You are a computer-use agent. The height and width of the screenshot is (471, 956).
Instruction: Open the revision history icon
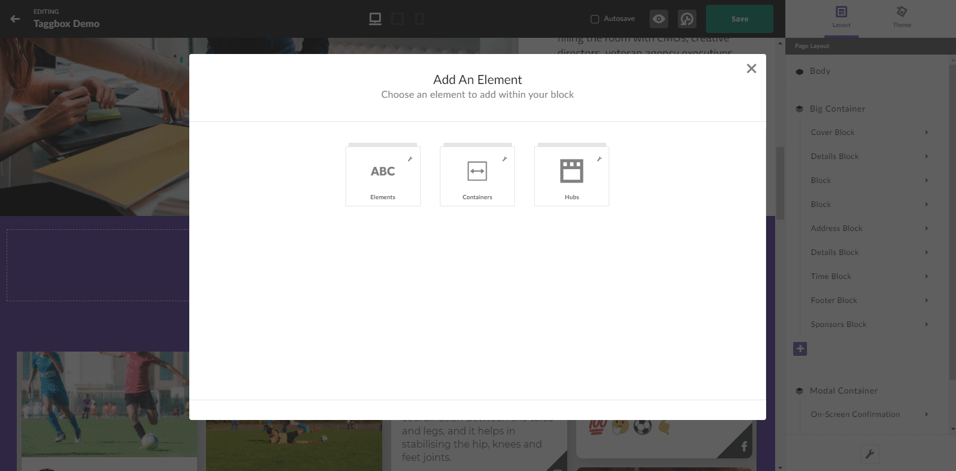(x=687, y=19)
